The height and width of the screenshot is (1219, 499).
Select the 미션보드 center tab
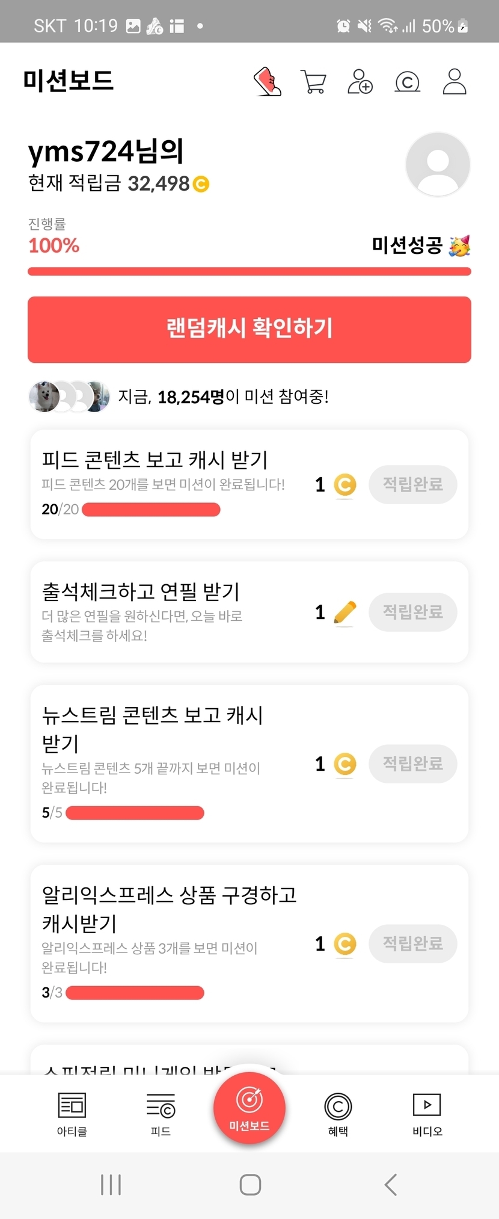(249, 1109)
